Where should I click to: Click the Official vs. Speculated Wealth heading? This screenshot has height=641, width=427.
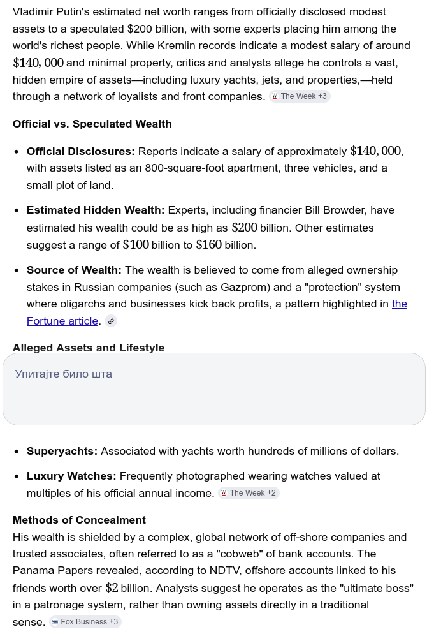pos(92,124)
